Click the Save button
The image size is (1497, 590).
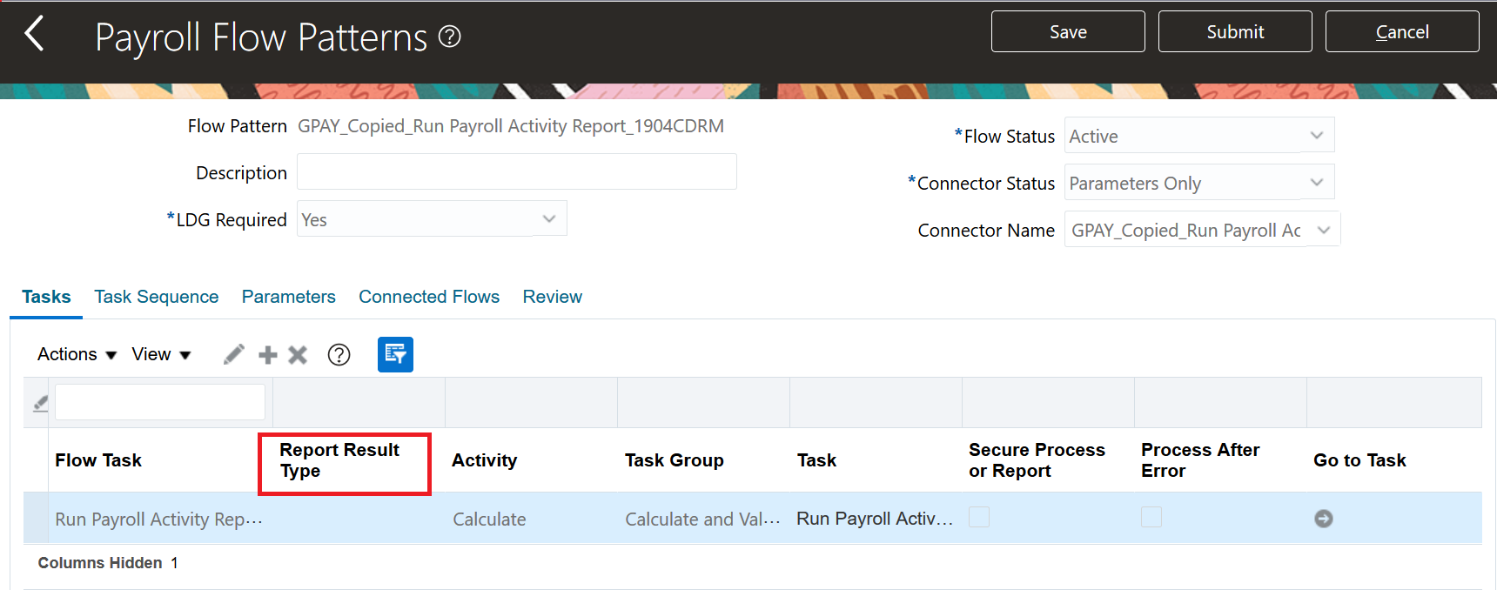coord(1068,32)
